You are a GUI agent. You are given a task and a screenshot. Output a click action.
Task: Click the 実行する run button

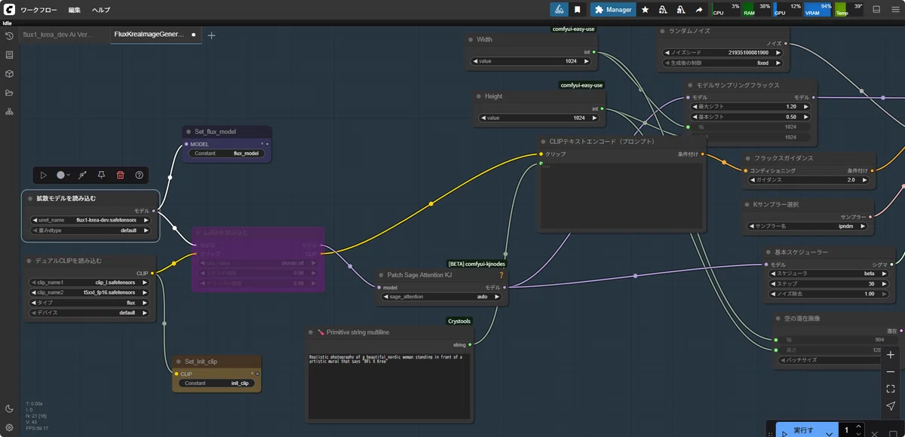pos(808,430)
